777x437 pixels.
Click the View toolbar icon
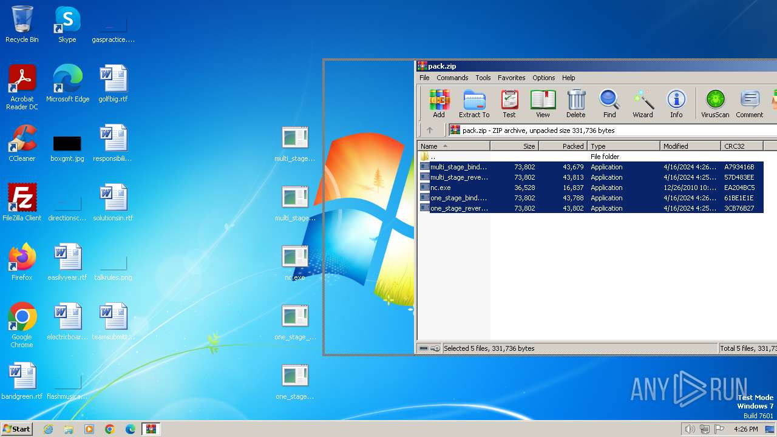point(543,104)
